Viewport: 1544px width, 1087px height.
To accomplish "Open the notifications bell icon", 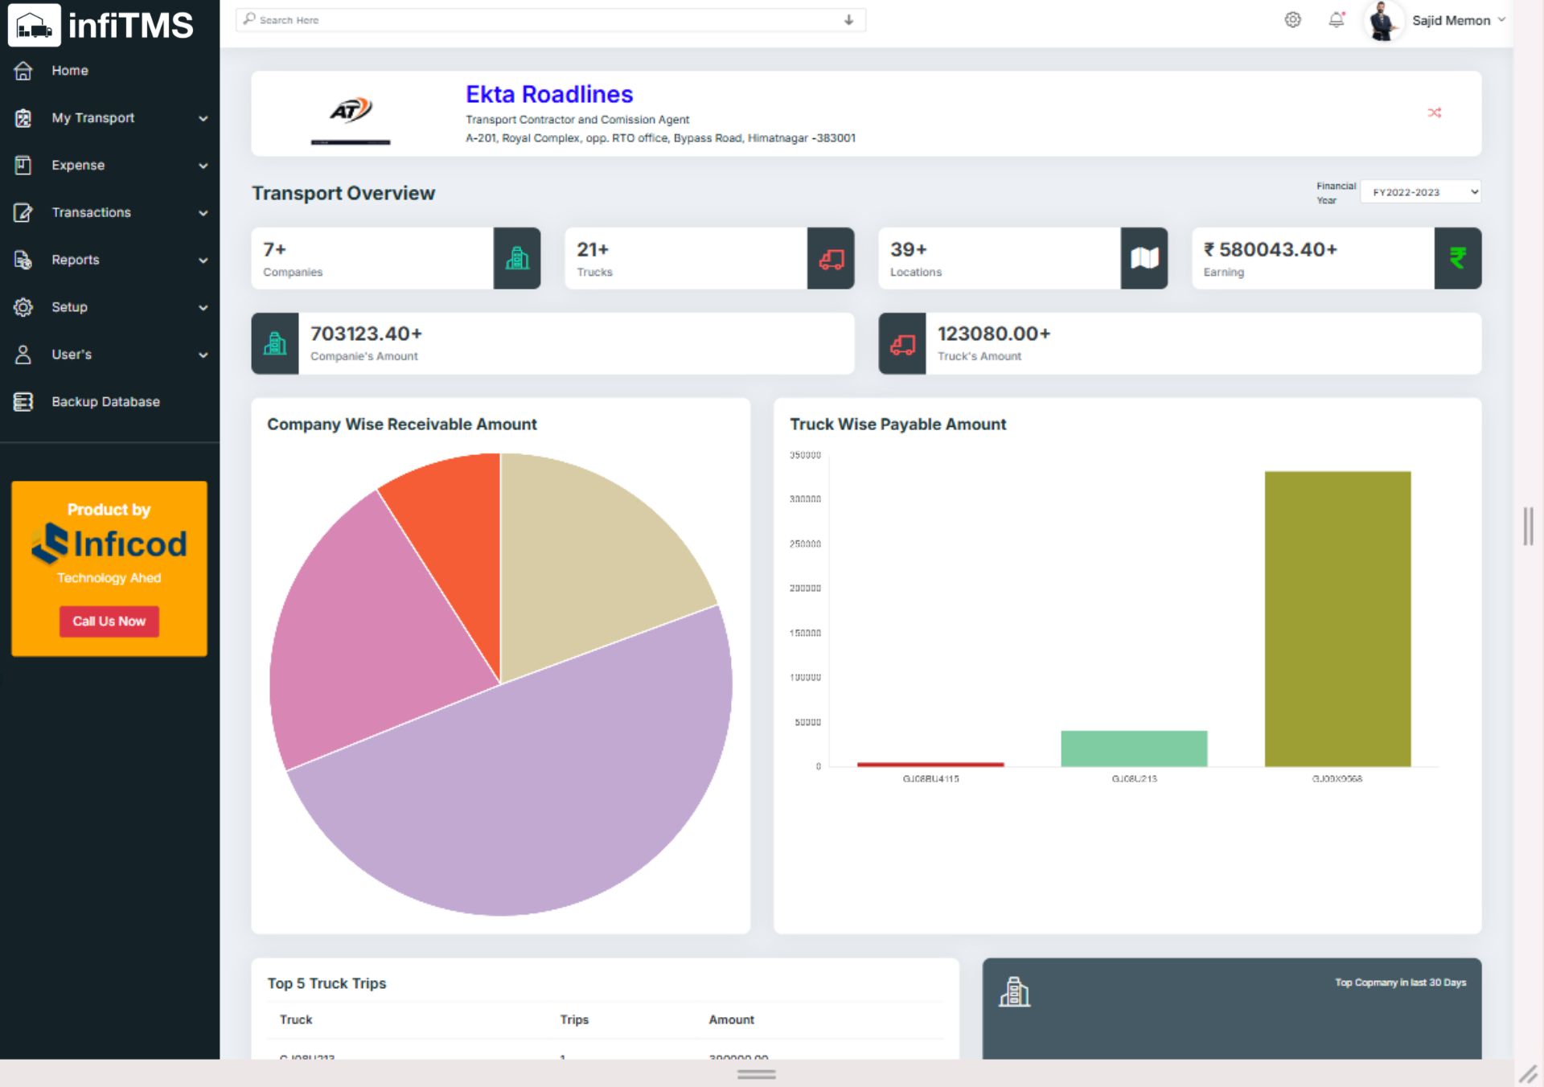I will click(1336, 20).
